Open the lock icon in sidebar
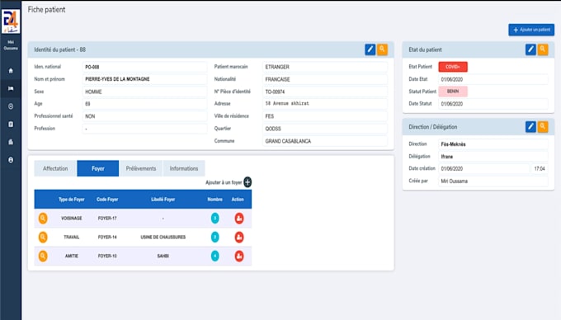 click(x=11, y=142)
